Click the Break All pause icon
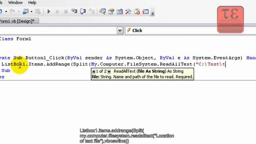 click(57, 12)
